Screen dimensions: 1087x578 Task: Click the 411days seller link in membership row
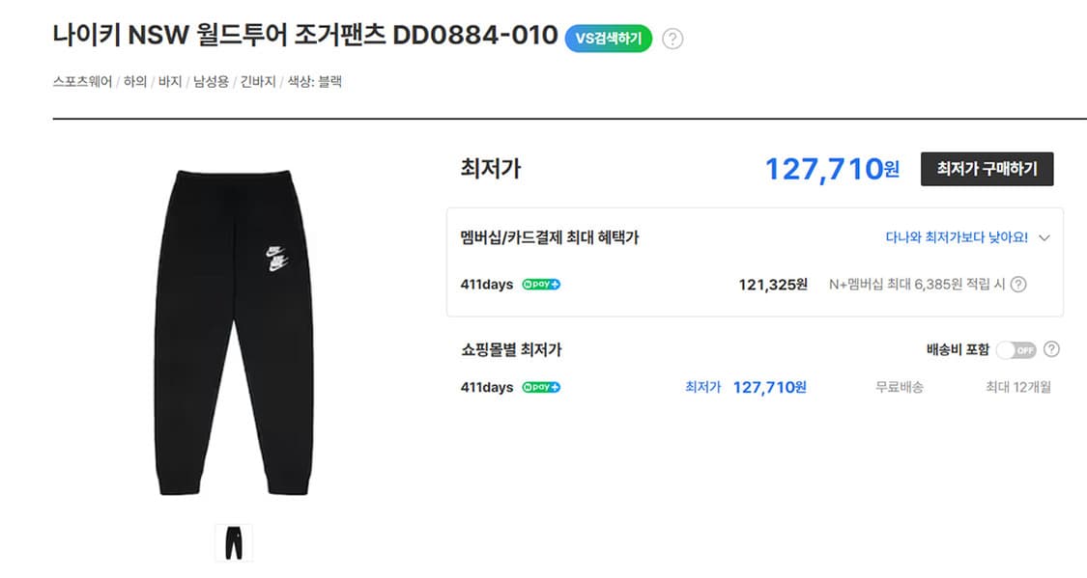click(x=485, y=284)
